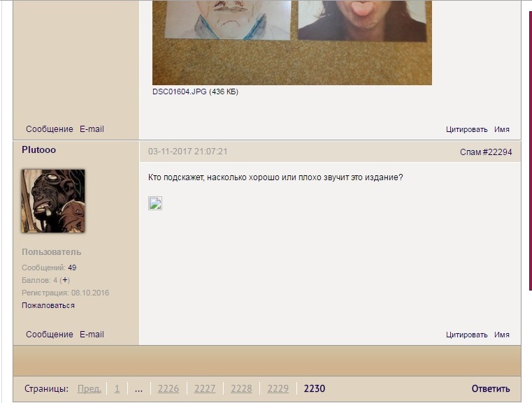Click Цитировать on the upper photo post
The width and height of the screenshot is (532, 403).
pyautogui.click(x=466, y=130)
